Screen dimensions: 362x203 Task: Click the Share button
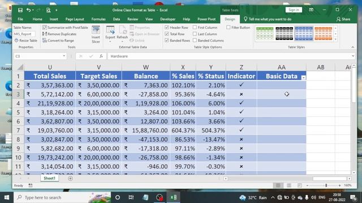(x=343, y=19)
